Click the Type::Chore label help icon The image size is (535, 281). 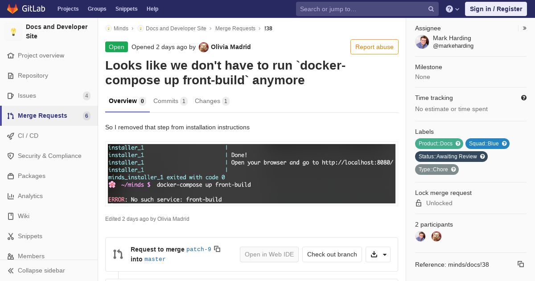point(453,169)
